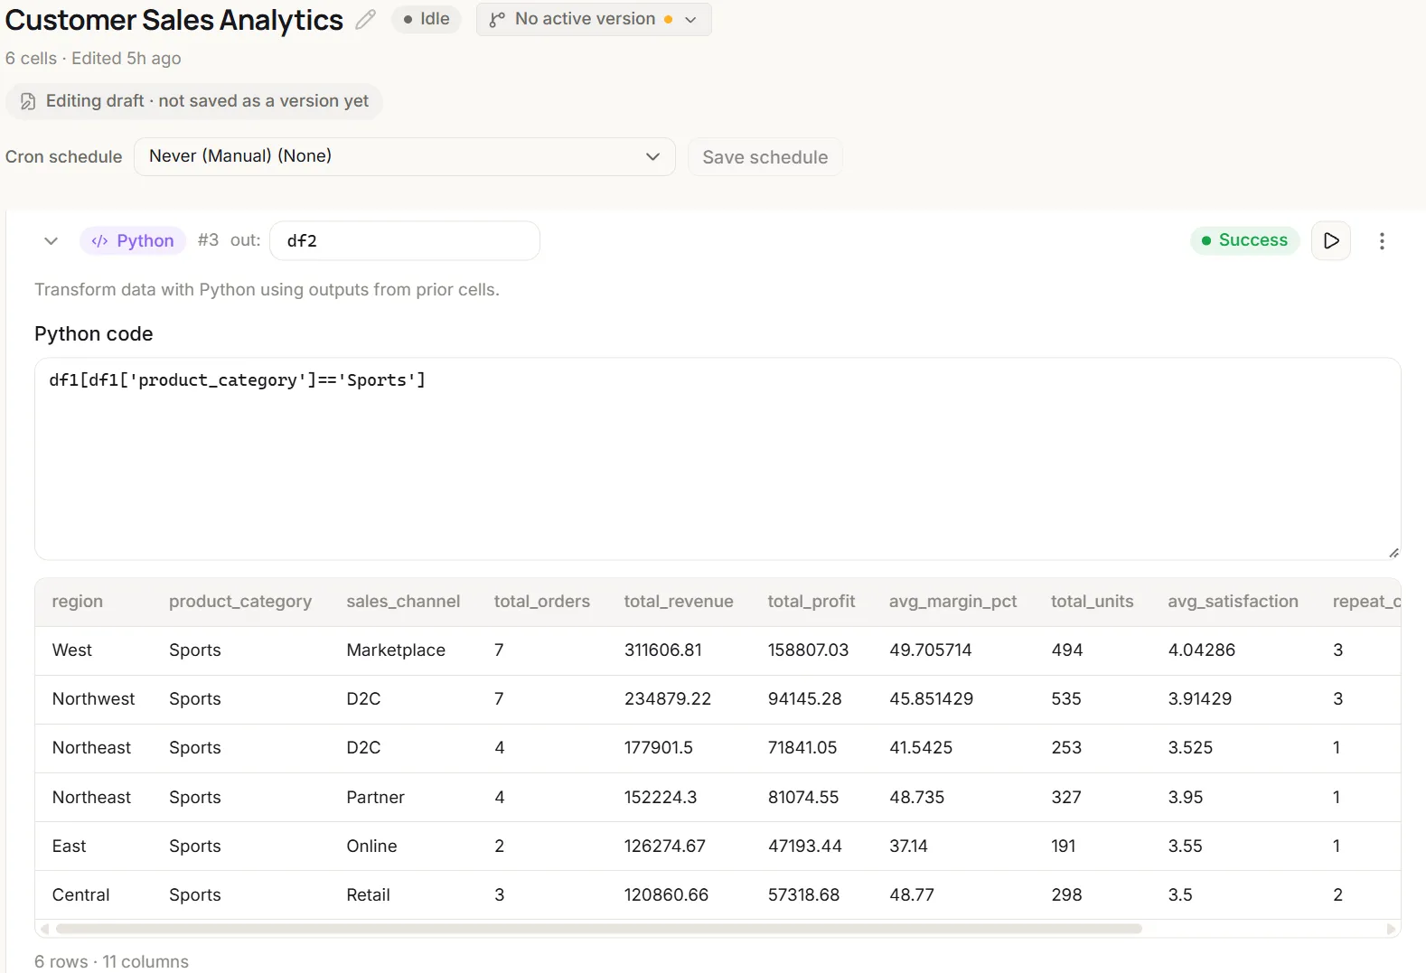Click the Online sales channel cell
The image size is (1426, 973).
point(372,847)
